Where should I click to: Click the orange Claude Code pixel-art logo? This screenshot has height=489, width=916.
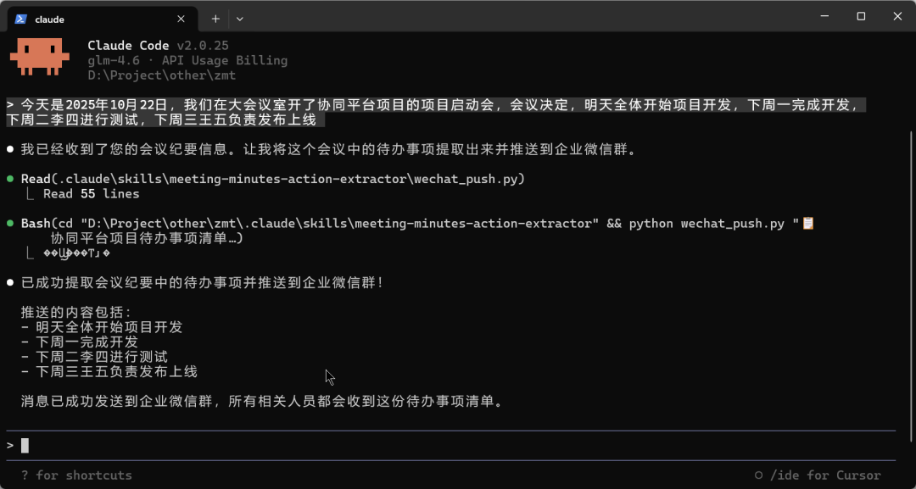(x=39, y=58)
